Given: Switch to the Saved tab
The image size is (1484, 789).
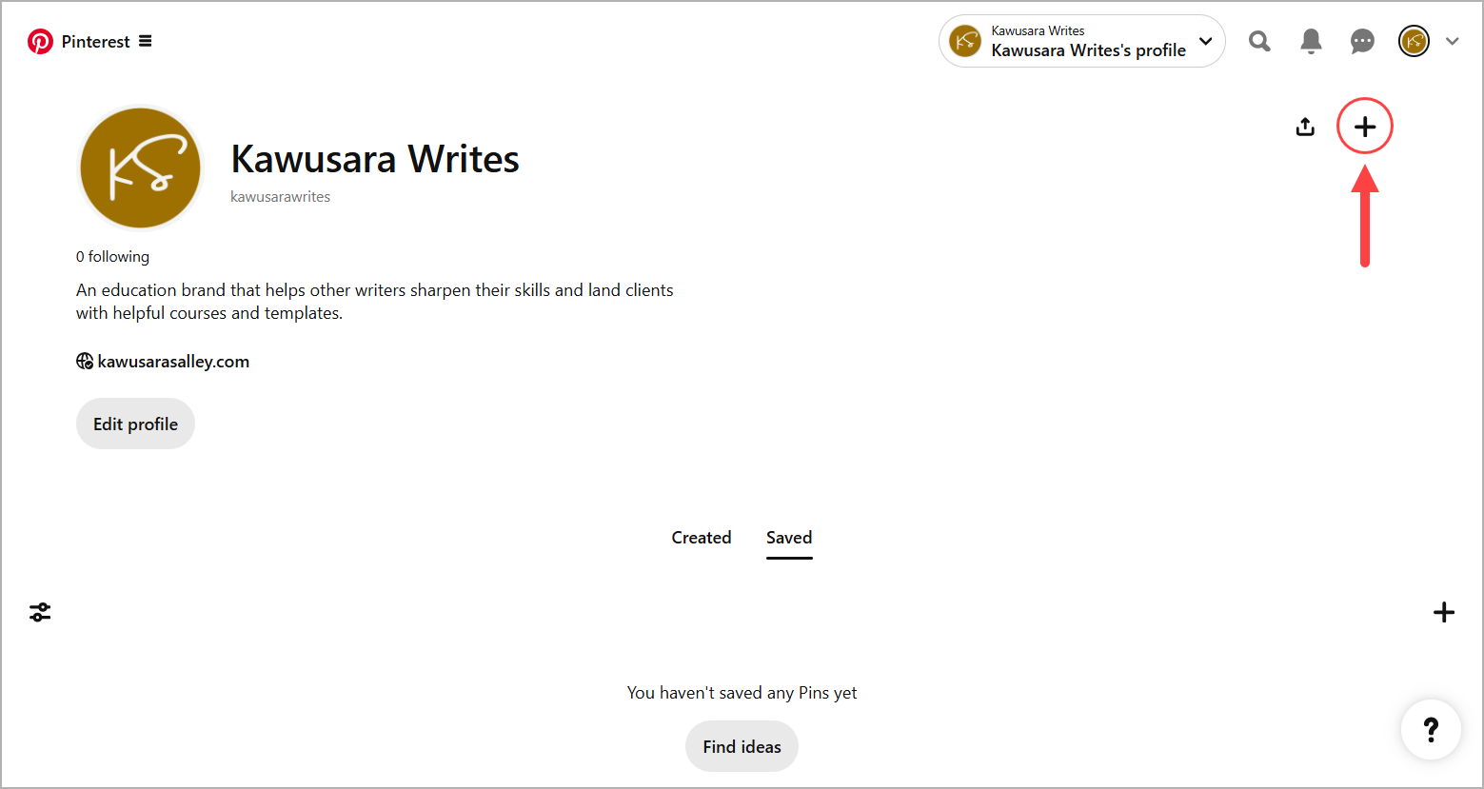Looking at the screenshot, I should 789,538.
